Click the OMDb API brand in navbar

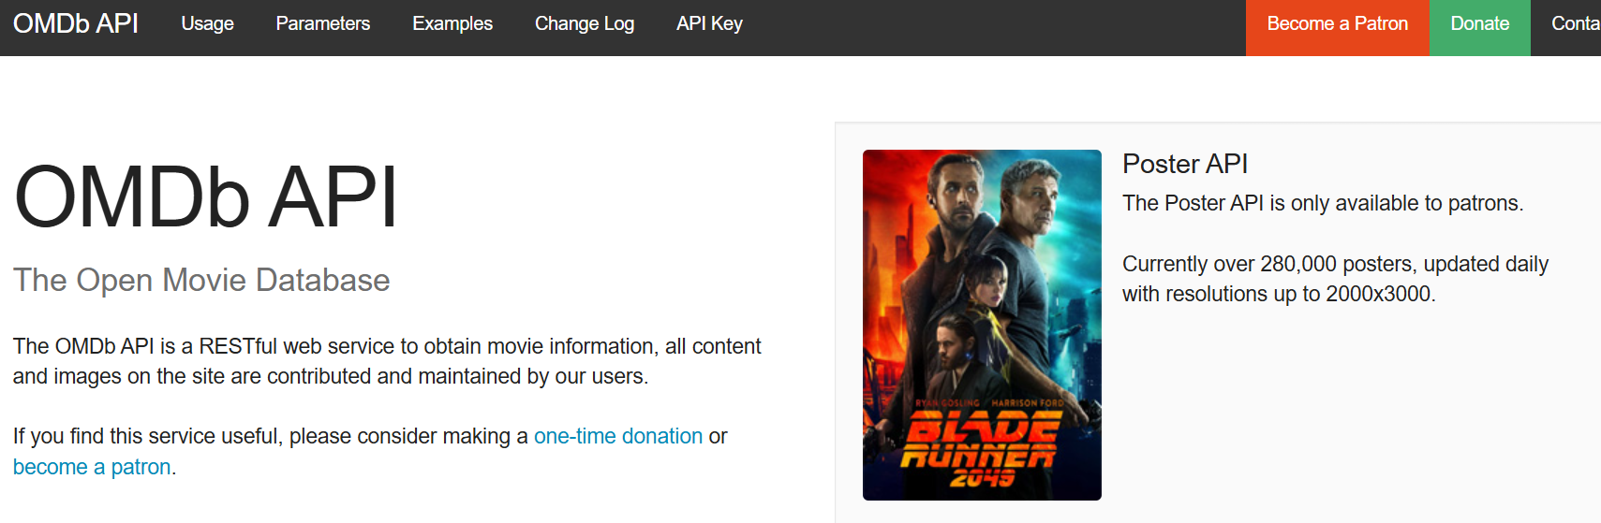point(76,23)
